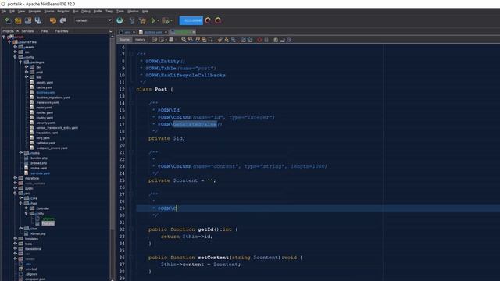The height and width of the screenshot is (281, 500).
Task: Collapse the class Post code fold on line 12
Action: [x=131, y=90]
